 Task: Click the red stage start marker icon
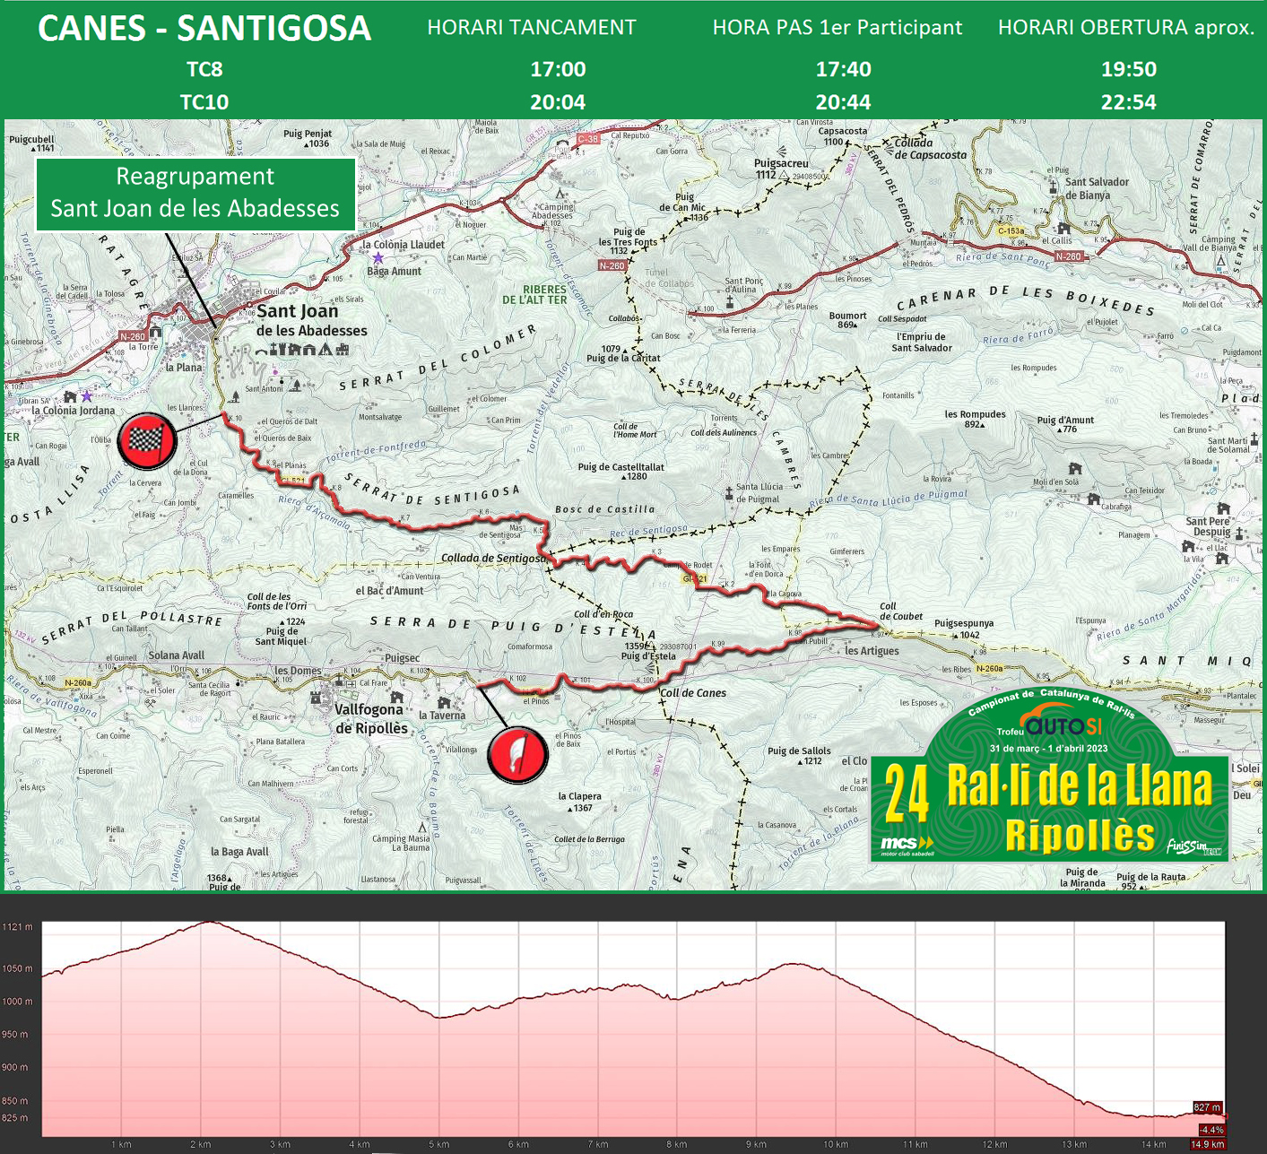[517, 754]
